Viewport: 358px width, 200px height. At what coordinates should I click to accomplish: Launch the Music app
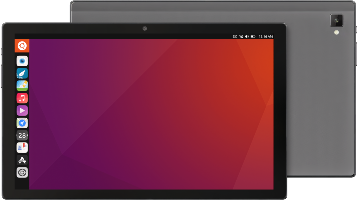click(x=22, y=98)
